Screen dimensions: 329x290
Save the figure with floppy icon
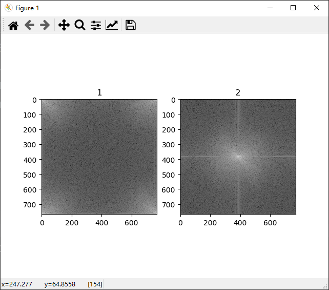[131, 25]
